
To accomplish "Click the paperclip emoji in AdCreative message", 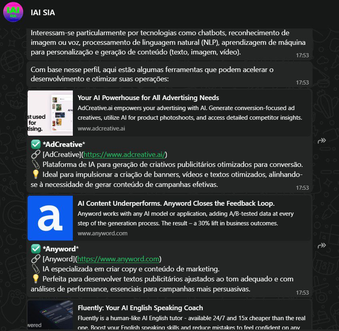I will tap(36, 164).
